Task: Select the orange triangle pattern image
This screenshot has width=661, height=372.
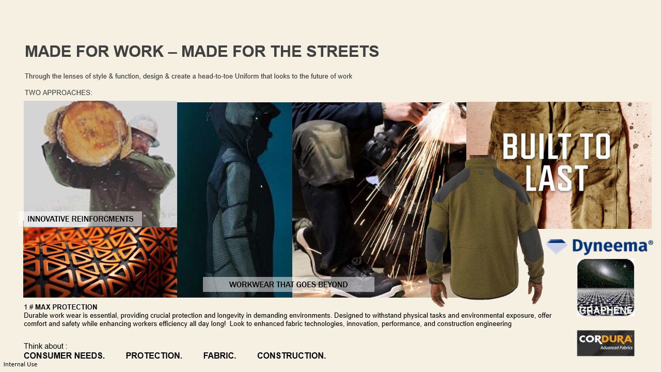Action: pyautogui.click(x=100, y=262)
